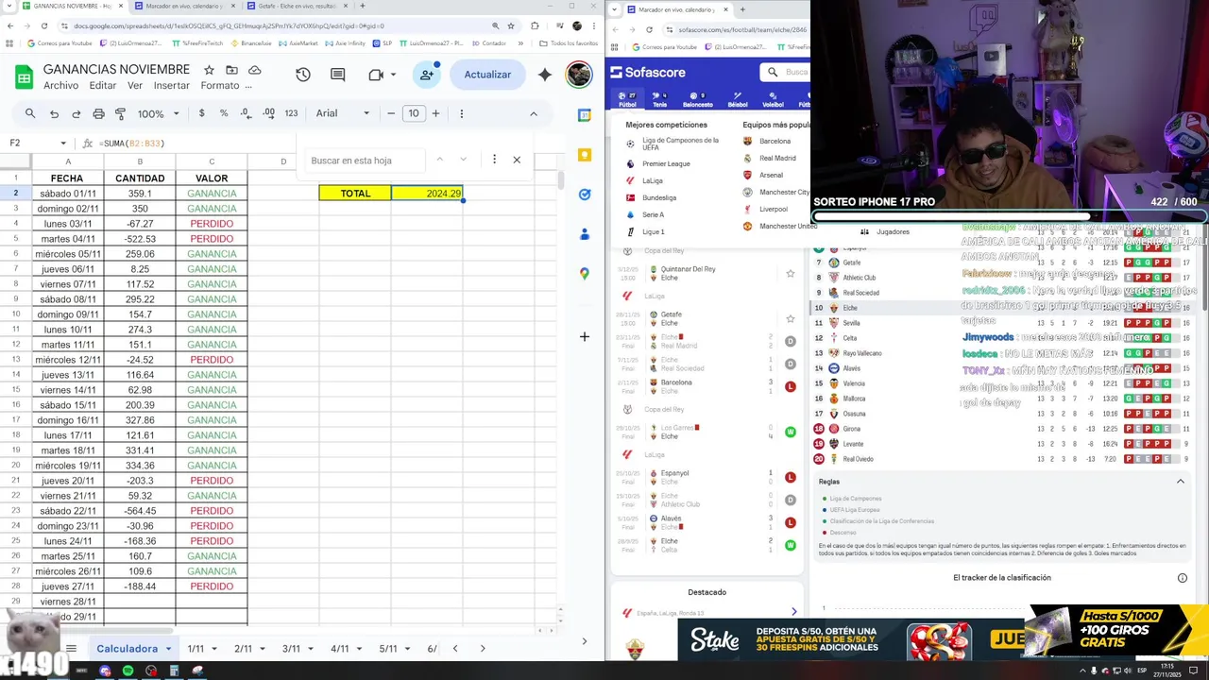1209x680 pixels.
Task: Close the find in sheet bar
Action: (x=517, y=160)
